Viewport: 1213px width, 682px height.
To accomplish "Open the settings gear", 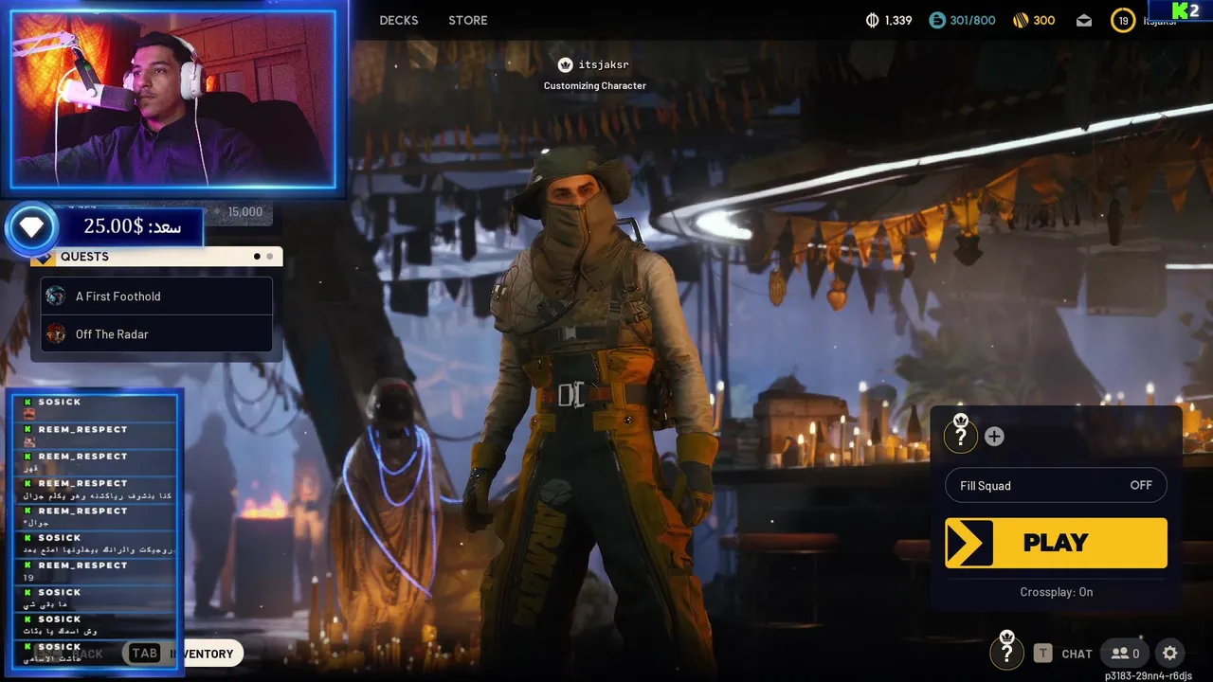I will [1170, 654].
